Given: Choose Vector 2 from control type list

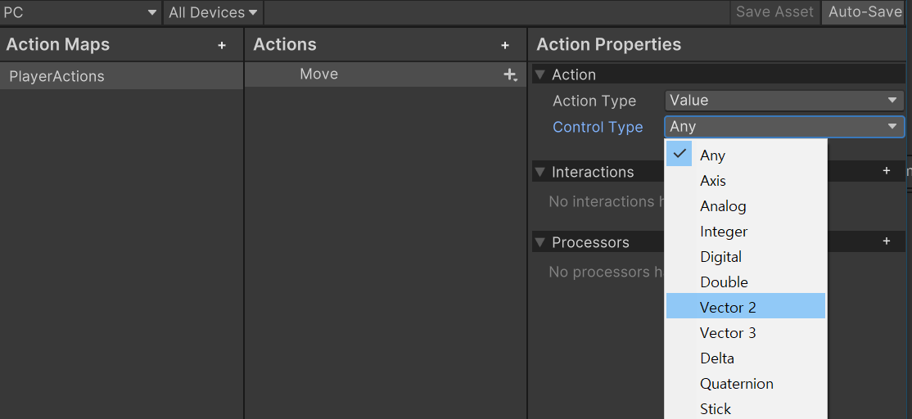Looking at the screenshot, I should [728, 308].
